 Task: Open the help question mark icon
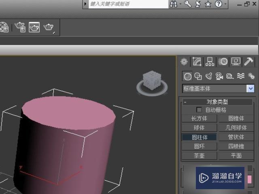[x=219, y=4]
